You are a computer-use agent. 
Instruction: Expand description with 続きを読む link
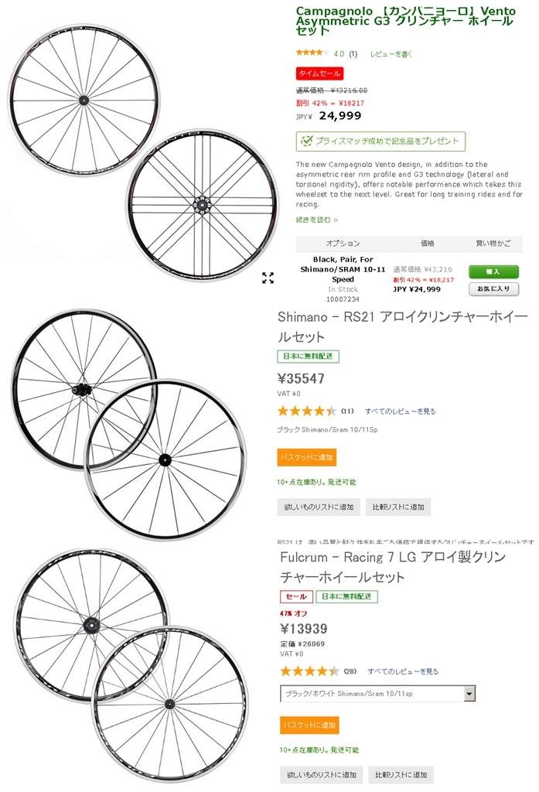[x=316, y=220]
